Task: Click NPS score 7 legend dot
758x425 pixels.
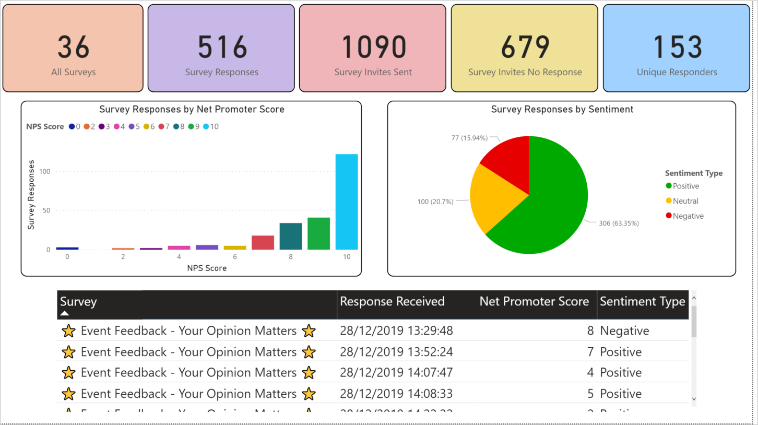Action: point(161,126)
